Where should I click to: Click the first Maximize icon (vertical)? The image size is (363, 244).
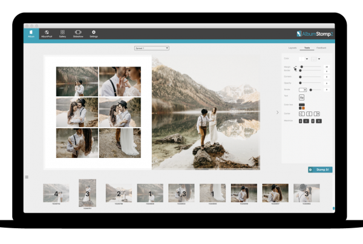point(300,121)
